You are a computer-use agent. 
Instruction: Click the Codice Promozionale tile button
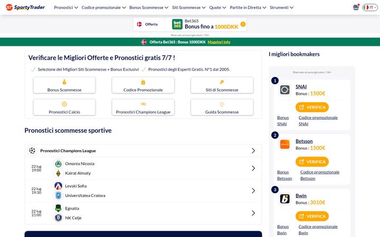[143, 85]
